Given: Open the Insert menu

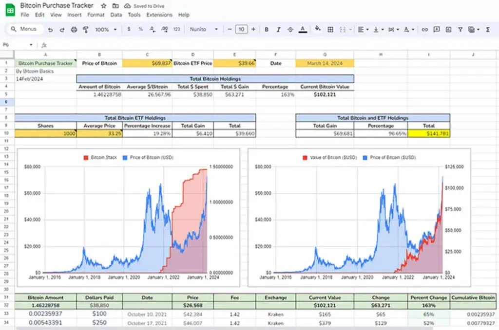Looking at the screenshot, I should pos(74,15).
